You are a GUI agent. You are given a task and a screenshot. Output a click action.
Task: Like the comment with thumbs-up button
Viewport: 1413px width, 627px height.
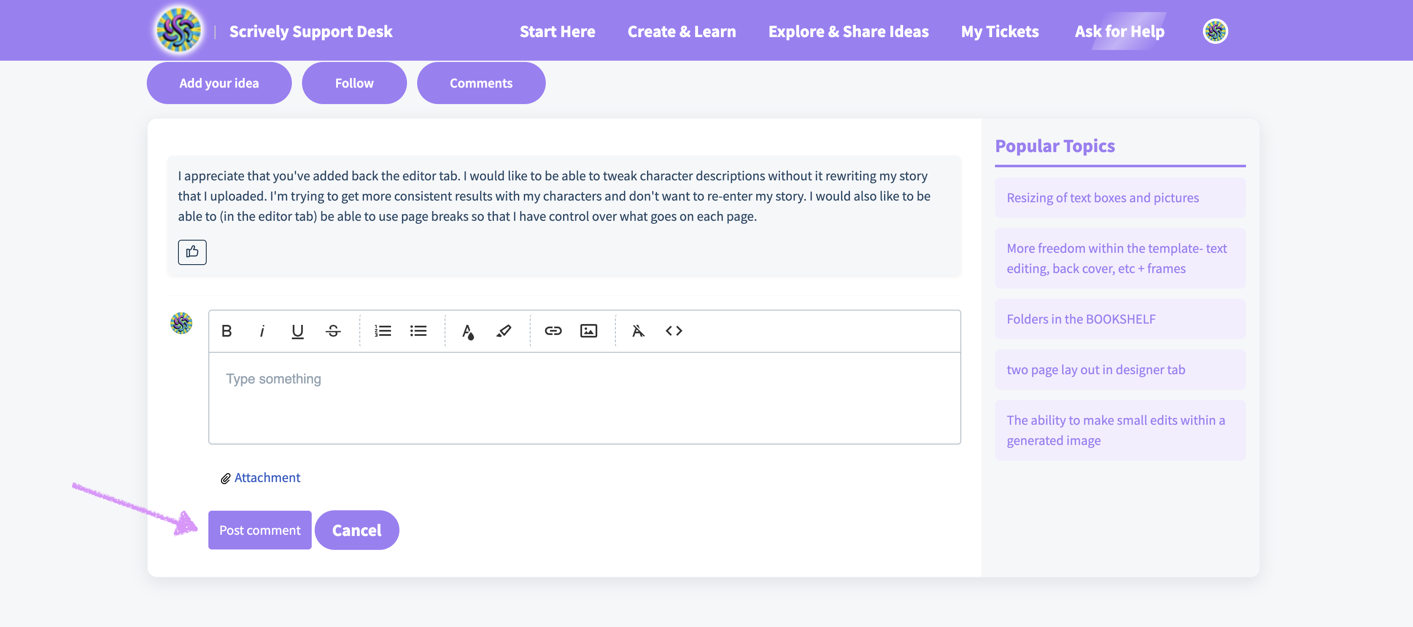tap(192, 252)
